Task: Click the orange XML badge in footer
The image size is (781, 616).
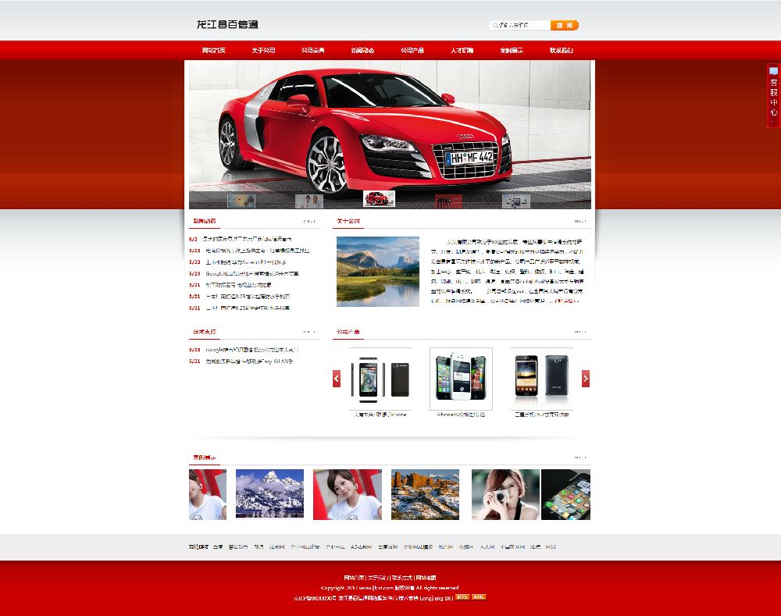Action: 479,597
